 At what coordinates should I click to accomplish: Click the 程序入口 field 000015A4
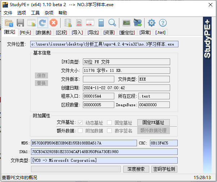point(98,96)
